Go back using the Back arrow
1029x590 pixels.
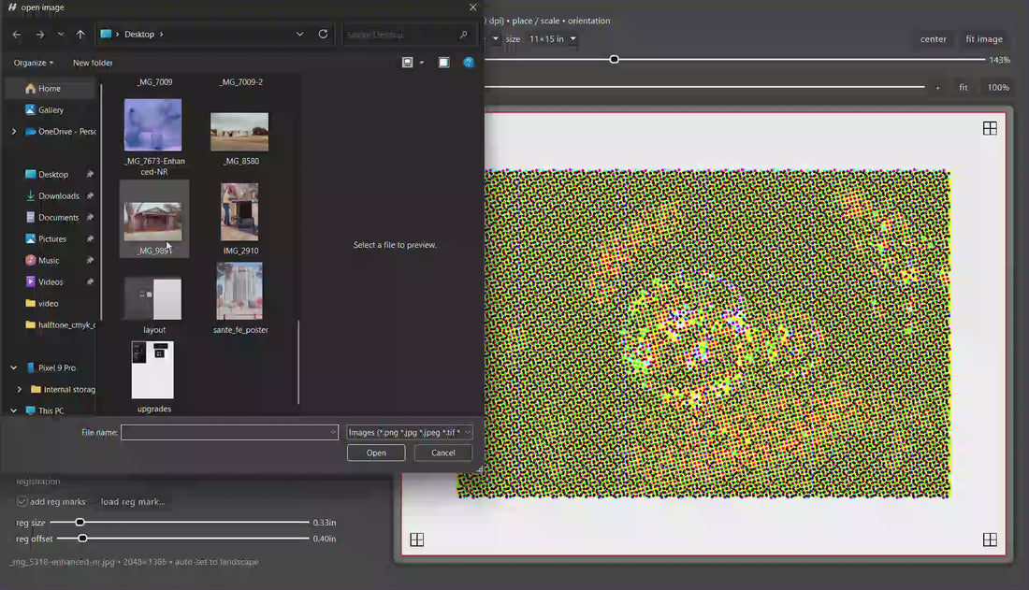click(17, 35)
